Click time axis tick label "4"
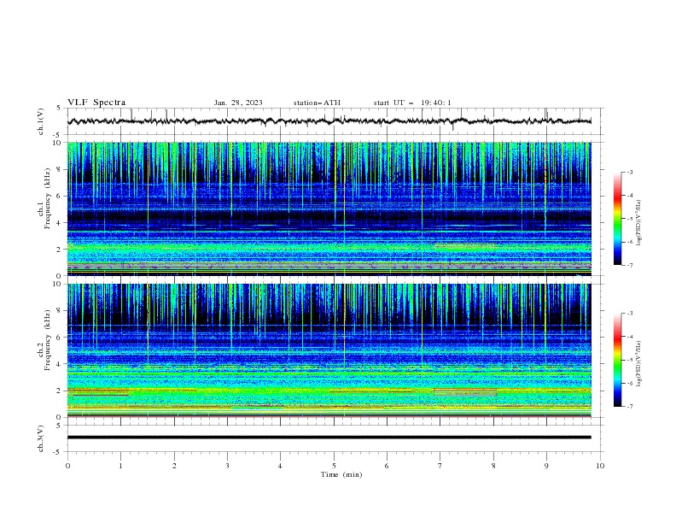 [x=280, y=466]
